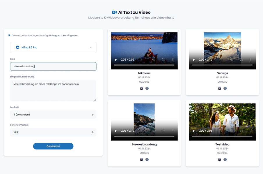Click the Titel input field

point(53,66)
